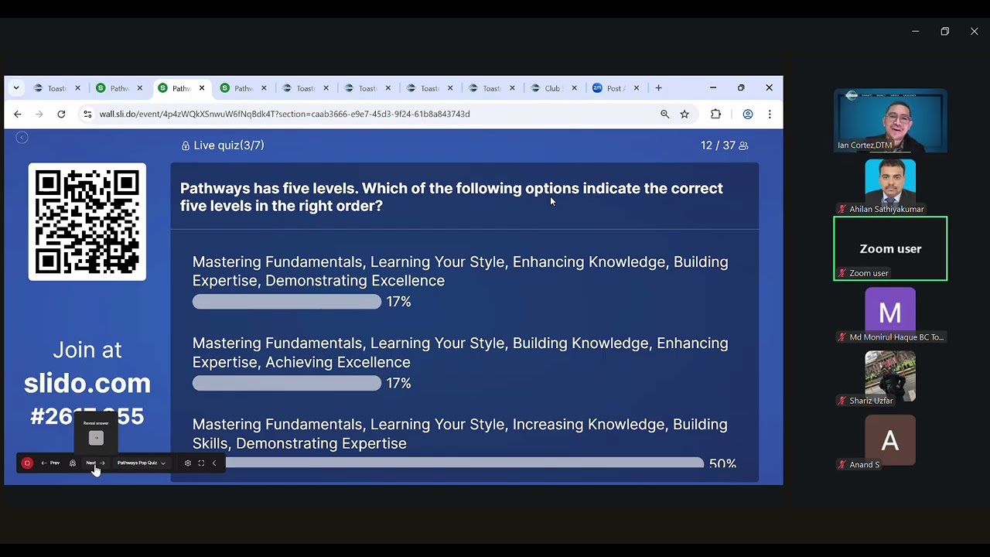Click the slido.com join text
Screen dimensions: 990x557
click(x=87, y=383)
